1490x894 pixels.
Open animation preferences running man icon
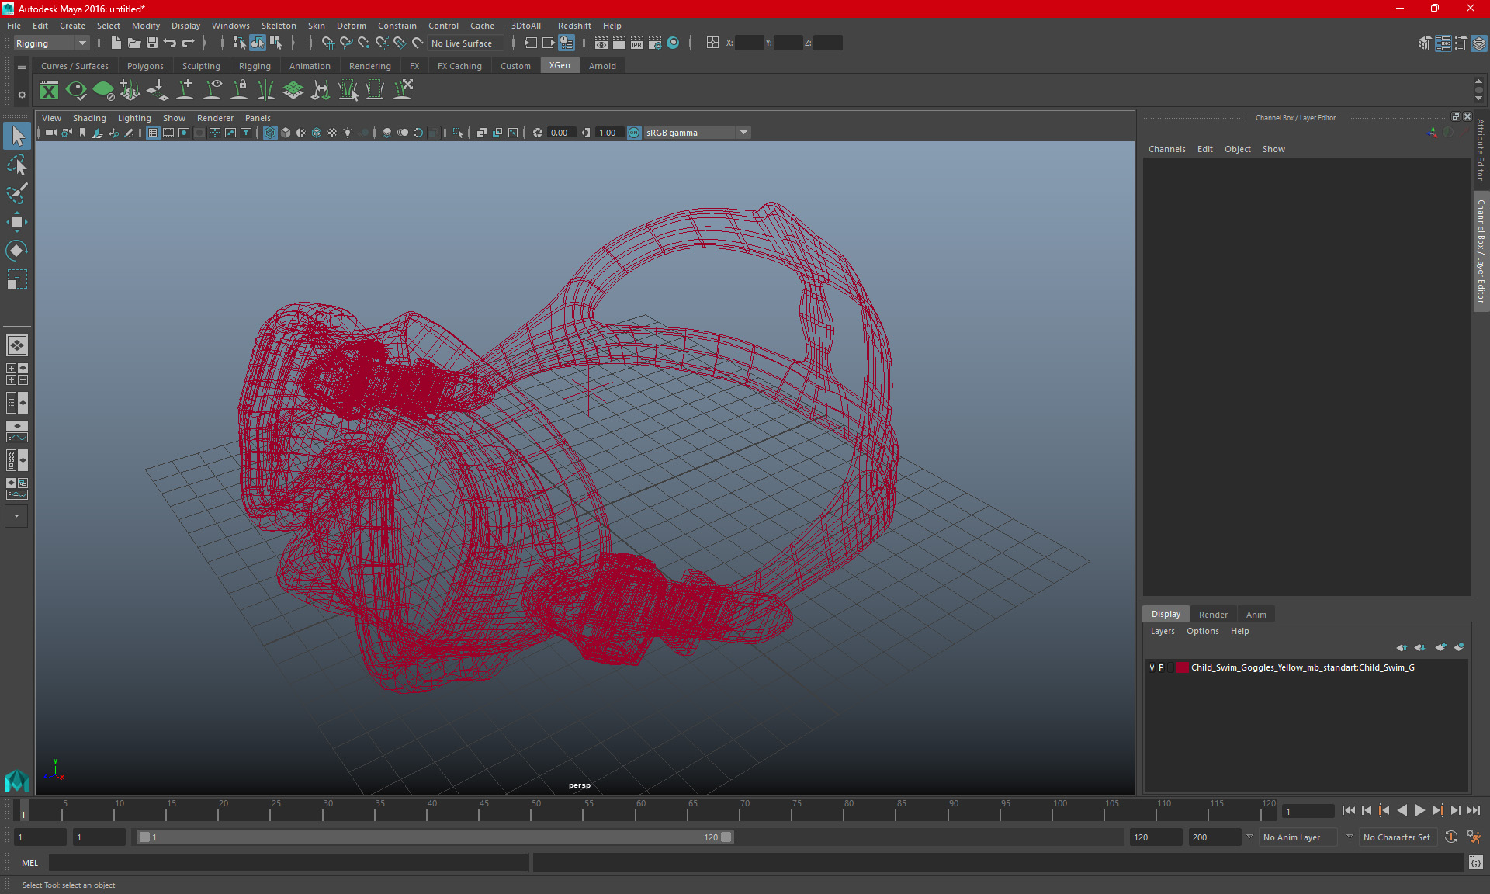[x=1474, y=837]
